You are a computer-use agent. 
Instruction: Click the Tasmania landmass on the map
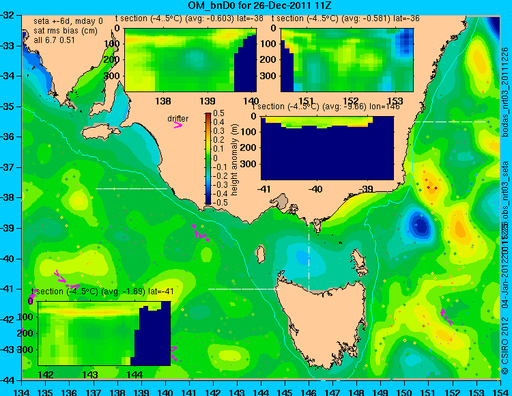pos(324,322)
